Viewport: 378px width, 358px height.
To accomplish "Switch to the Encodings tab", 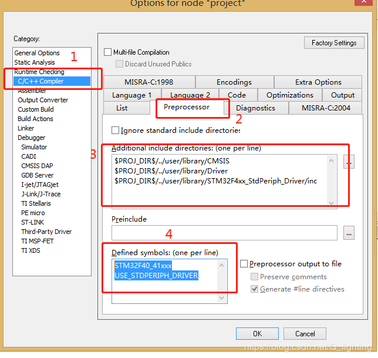I will point(234,82).
